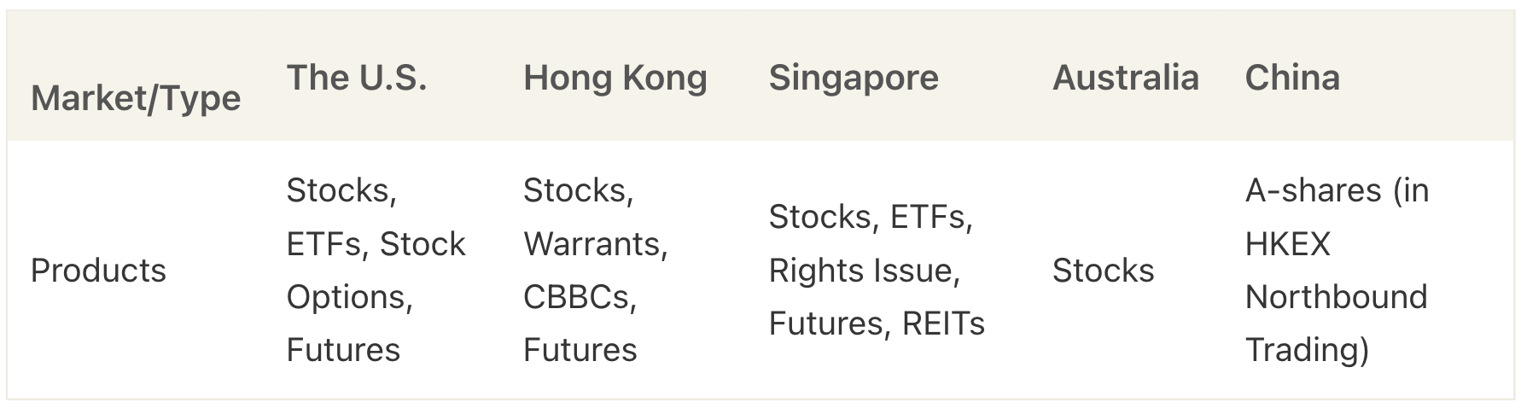Image resolution: width=1521 pixels, height=408 pixels.
Task: Click the Products row label
Action: click(x=98, y=271)
